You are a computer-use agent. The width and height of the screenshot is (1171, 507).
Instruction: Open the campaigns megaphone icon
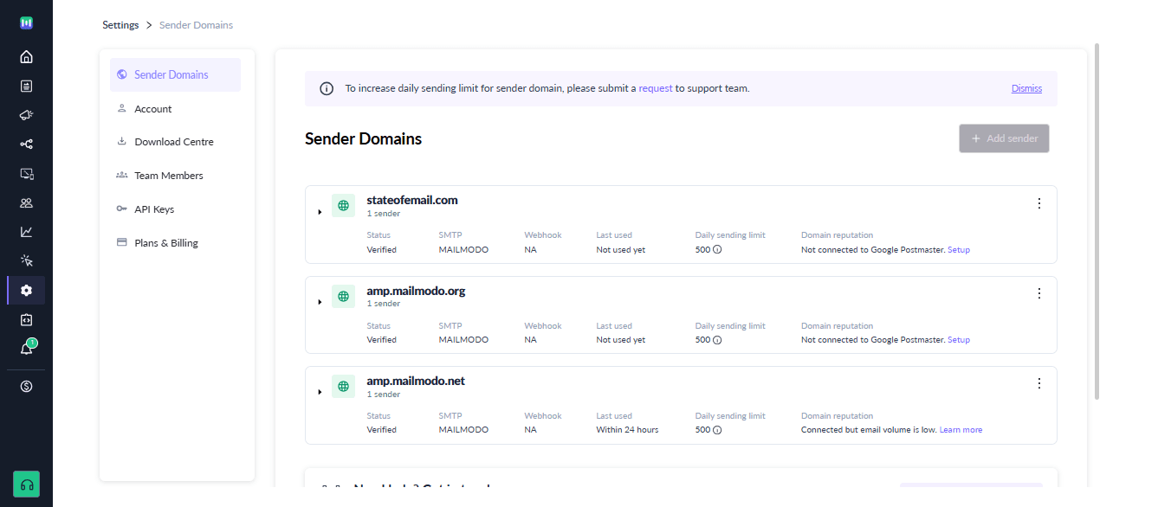click(26, 115)
